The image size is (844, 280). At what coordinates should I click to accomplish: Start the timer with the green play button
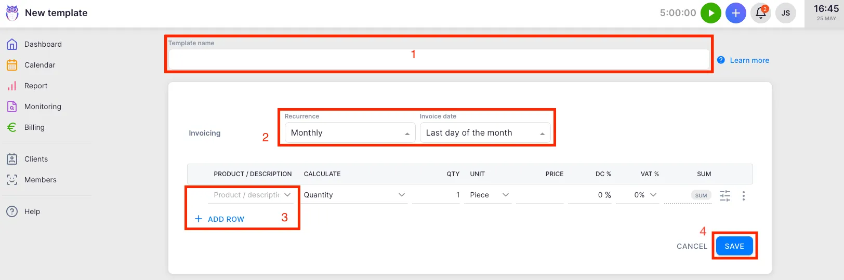point(710,13)
